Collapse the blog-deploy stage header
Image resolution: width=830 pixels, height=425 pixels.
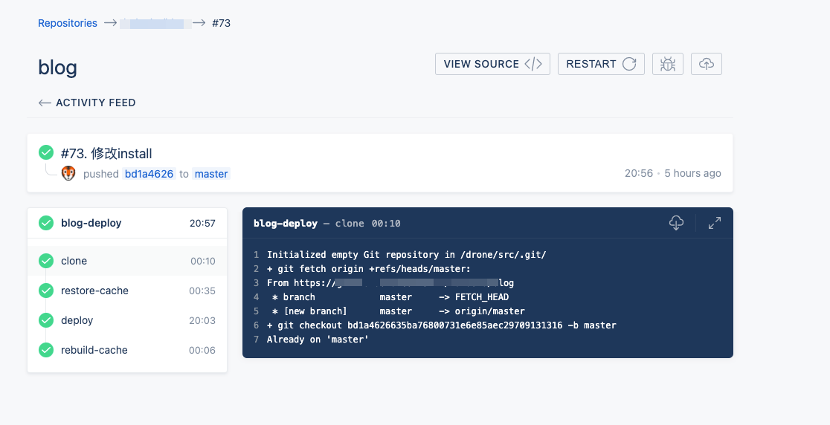(127, 223)
